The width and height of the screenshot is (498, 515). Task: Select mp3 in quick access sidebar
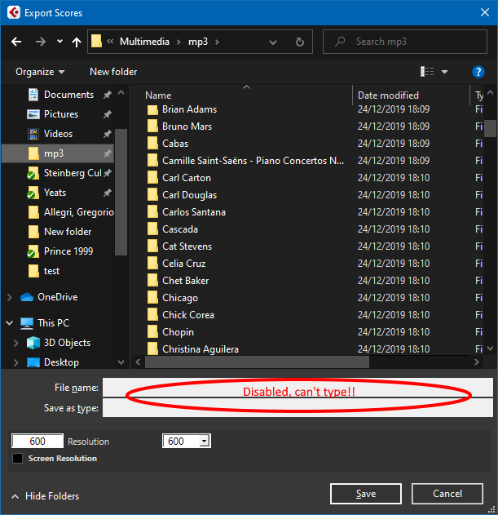pos(58,153)
